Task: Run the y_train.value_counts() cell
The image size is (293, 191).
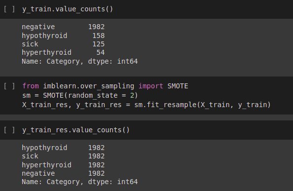Action: 9,9
